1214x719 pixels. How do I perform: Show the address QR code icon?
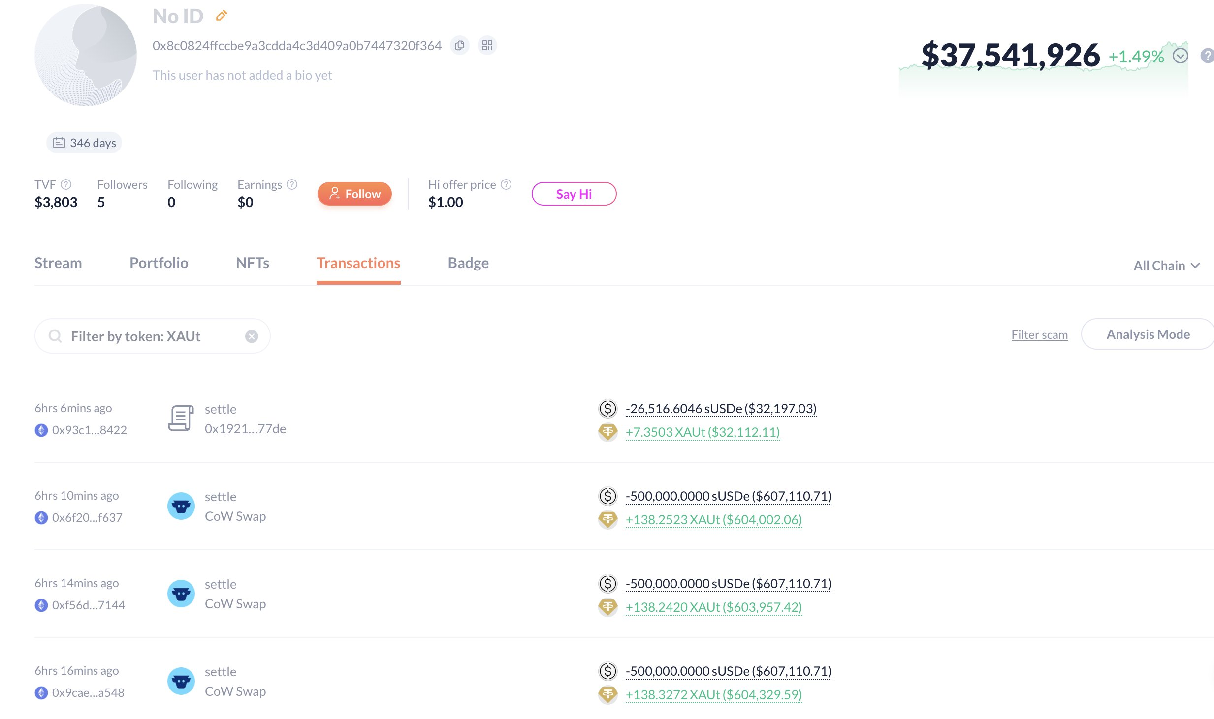[487, 46]
